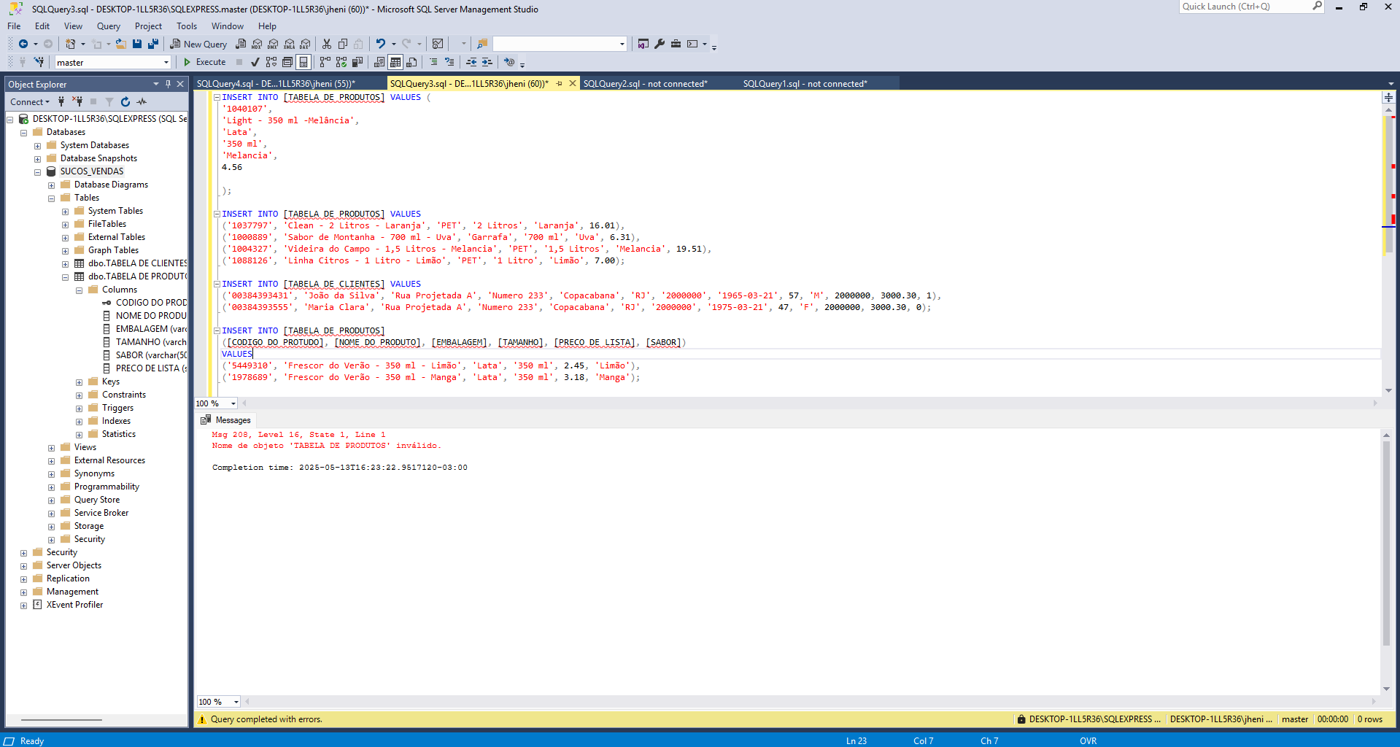Screen dimensions: 1400x747
Task: Toggle Results to Grid
Action: (395, 62)
